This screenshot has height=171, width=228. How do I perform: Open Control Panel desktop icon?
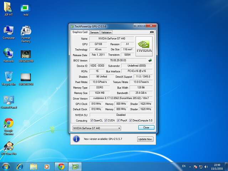(9, 100)
